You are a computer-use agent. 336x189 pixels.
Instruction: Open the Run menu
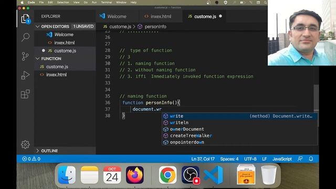click(94, 2)
